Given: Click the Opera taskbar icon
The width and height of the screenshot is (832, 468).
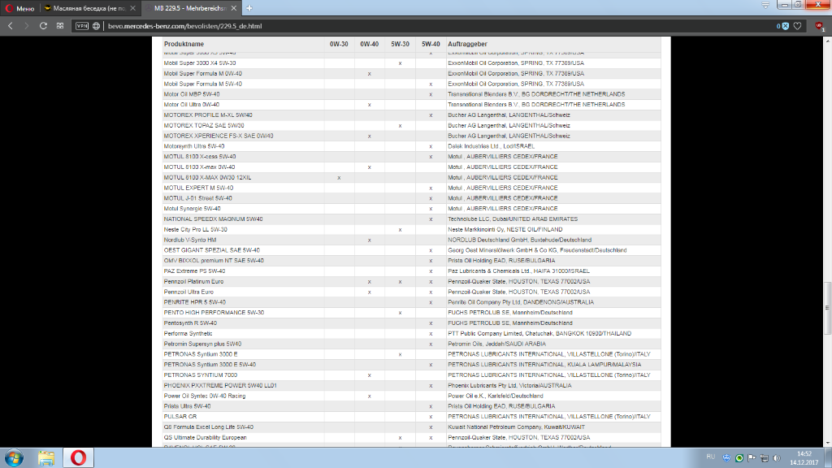Looking at the screenshot, I should click(x=79, y=457).
